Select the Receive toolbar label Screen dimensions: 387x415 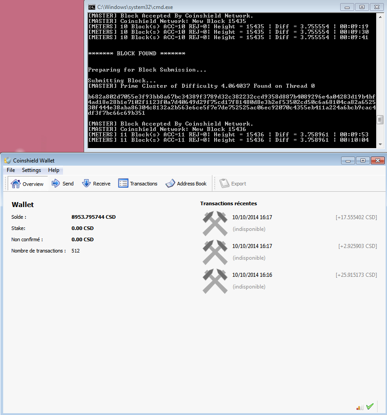point(102,184)
